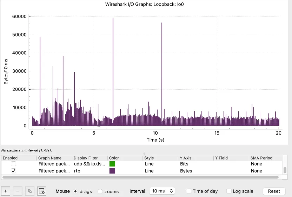Viewport: 292px width, 197px height.
Task: Click the horizontal scrollbar of graph table
Action: [x=140, y=177]
